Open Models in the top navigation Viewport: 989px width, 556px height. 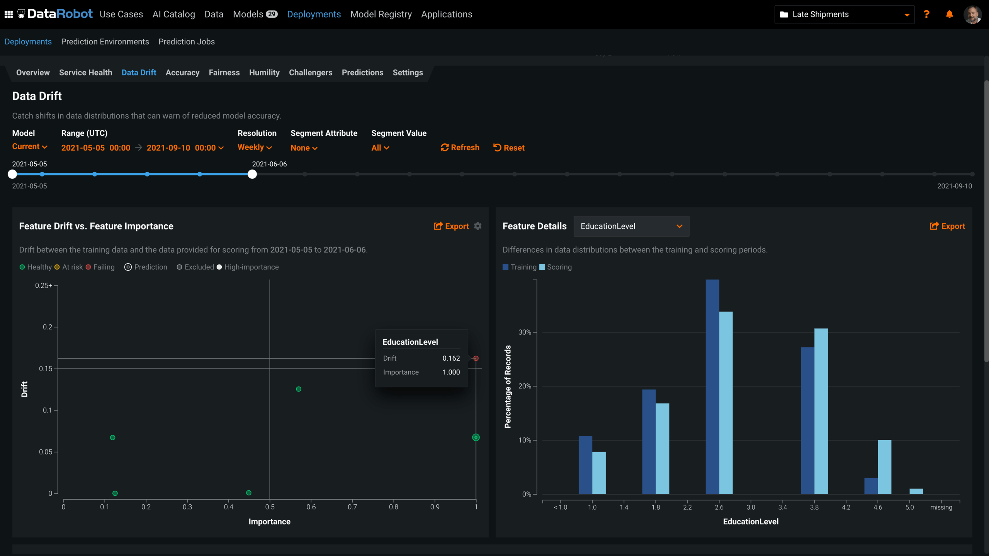pyautogui.click(x=255, y=14)
